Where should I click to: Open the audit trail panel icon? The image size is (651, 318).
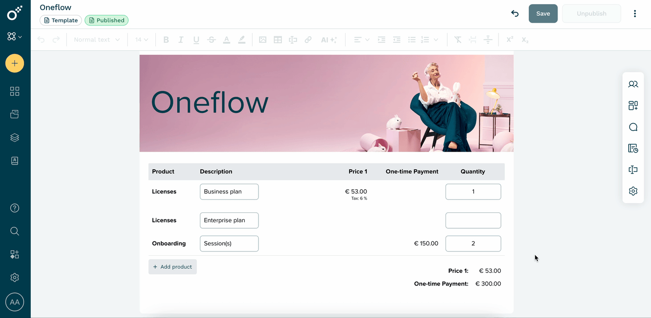(633, 148)
